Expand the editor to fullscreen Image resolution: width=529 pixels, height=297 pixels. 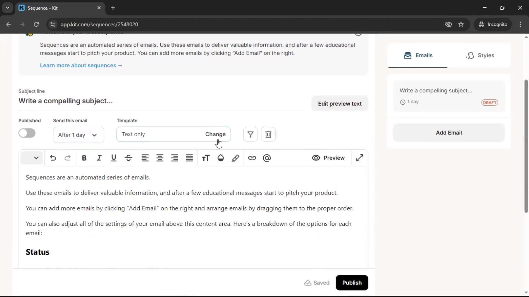(360, 158)
